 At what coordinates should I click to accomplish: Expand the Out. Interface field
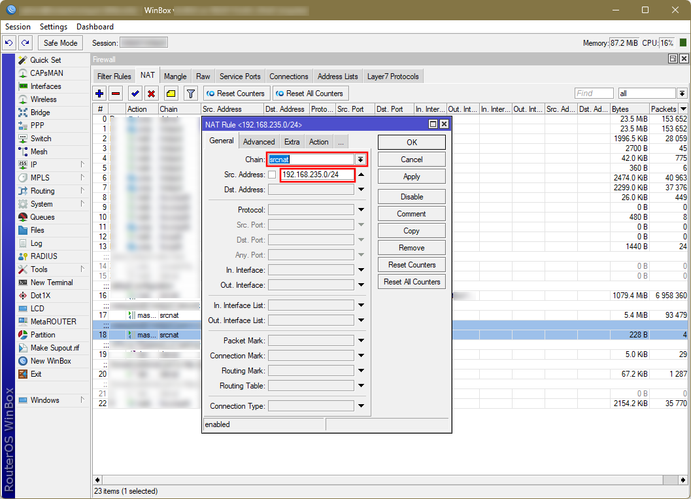(361, 285)
